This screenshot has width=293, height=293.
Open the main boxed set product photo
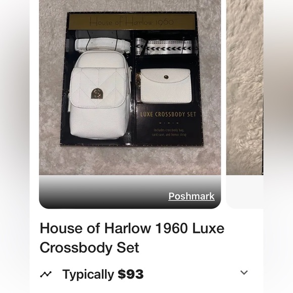click(130, 87)
